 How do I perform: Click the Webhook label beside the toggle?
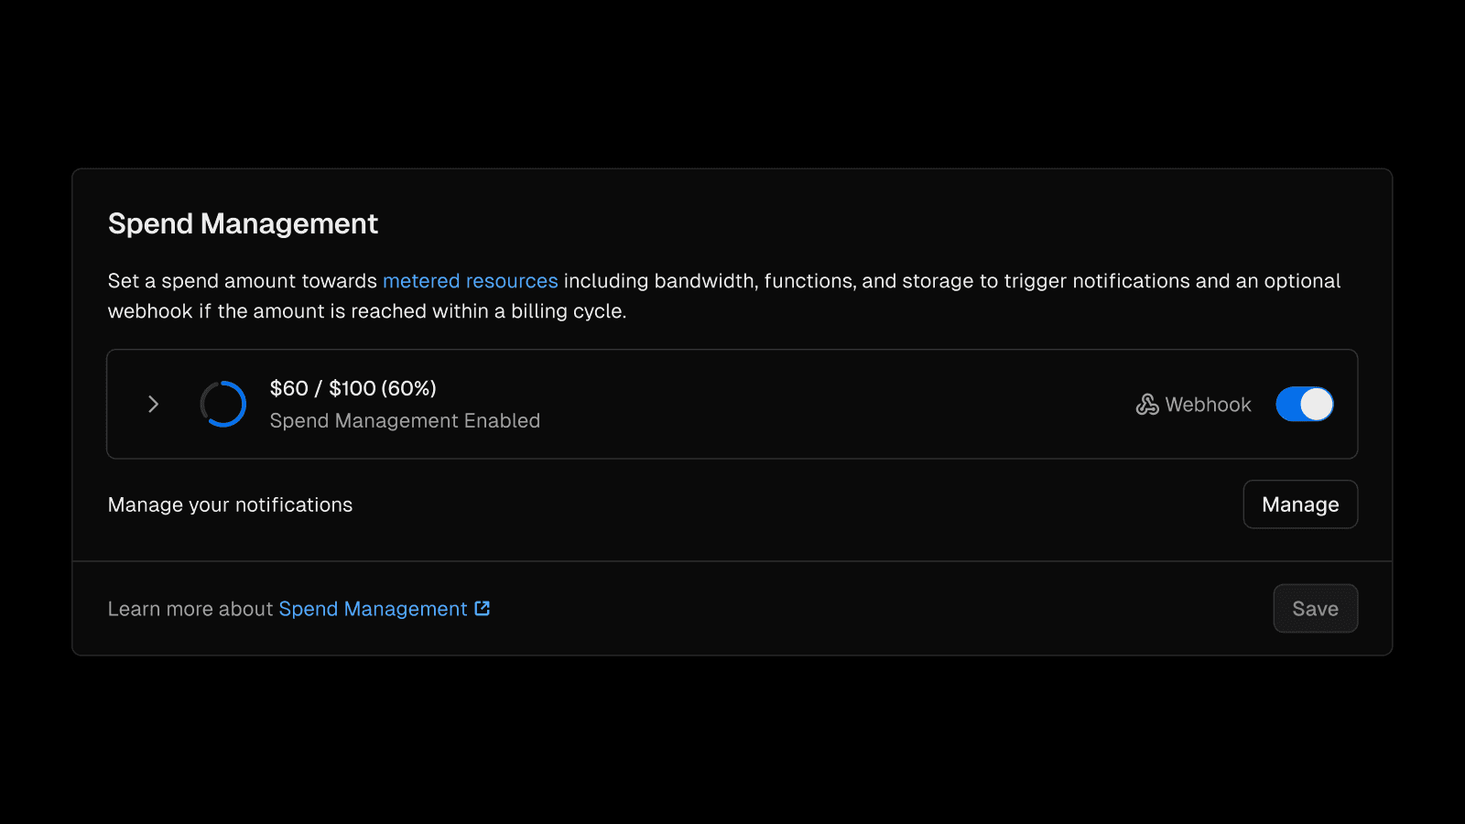(x=1208, y=405)
